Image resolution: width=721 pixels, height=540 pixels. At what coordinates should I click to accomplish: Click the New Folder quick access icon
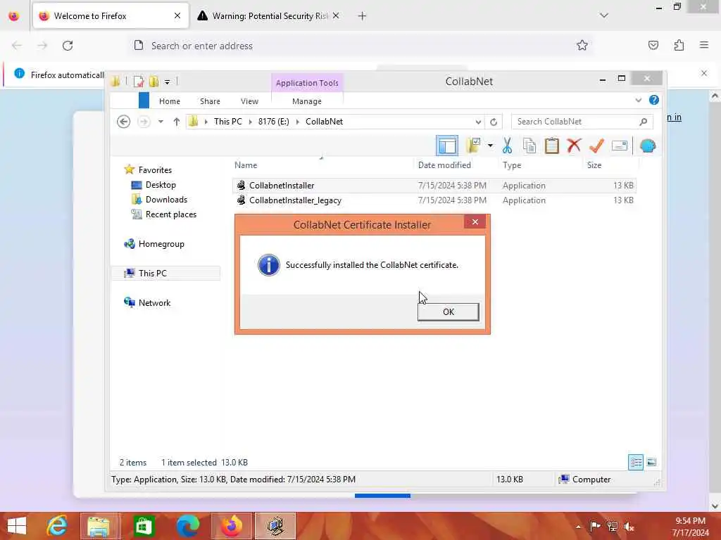(153, 82)
